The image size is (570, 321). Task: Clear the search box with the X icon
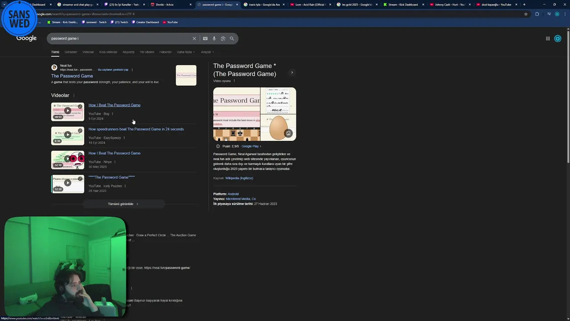(194, 39)
